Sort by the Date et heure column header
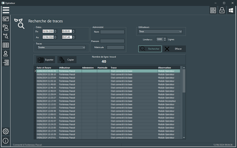This screenshot has height=148, width=237. coord(44,68)
